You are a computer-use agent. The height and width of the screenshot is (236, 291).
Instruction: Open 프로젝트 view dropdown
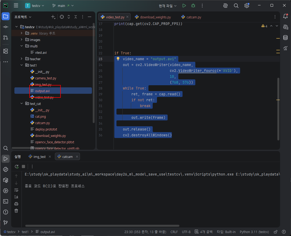tap(23, 17)
